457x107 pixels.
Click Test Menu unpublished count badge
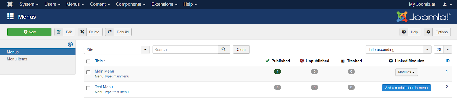314,87
